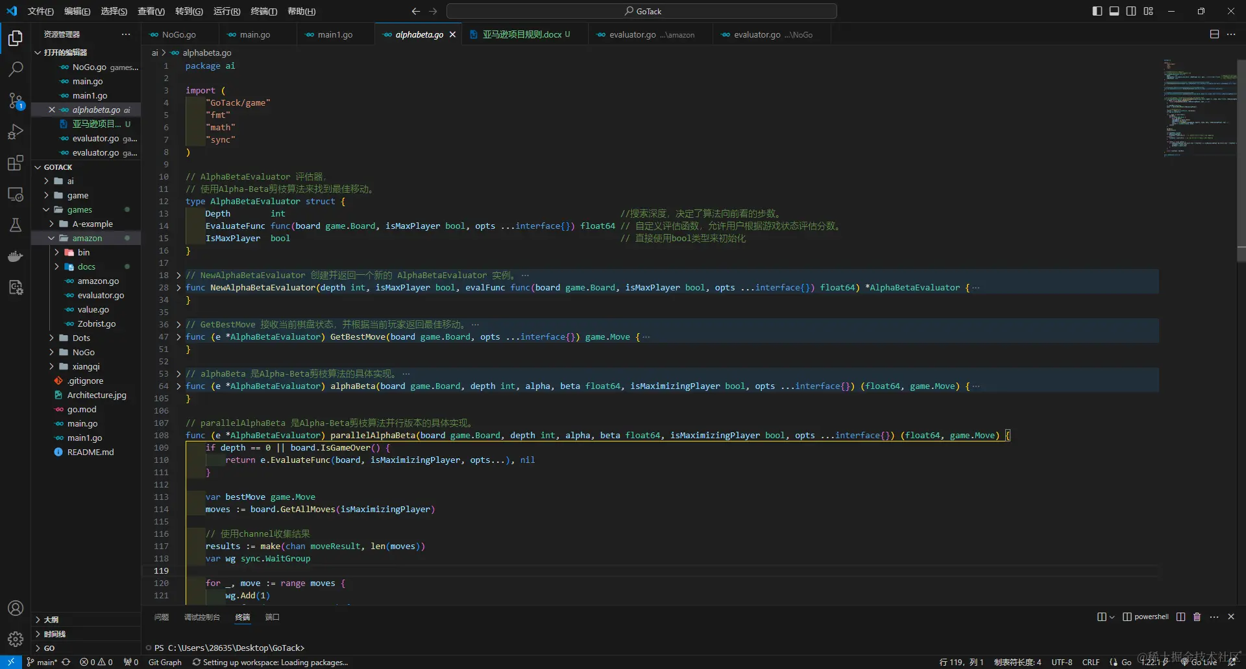This screenshot has width=1246, height=669.
Task: Open remote window from status bar
Action: (x=11, y=662)
